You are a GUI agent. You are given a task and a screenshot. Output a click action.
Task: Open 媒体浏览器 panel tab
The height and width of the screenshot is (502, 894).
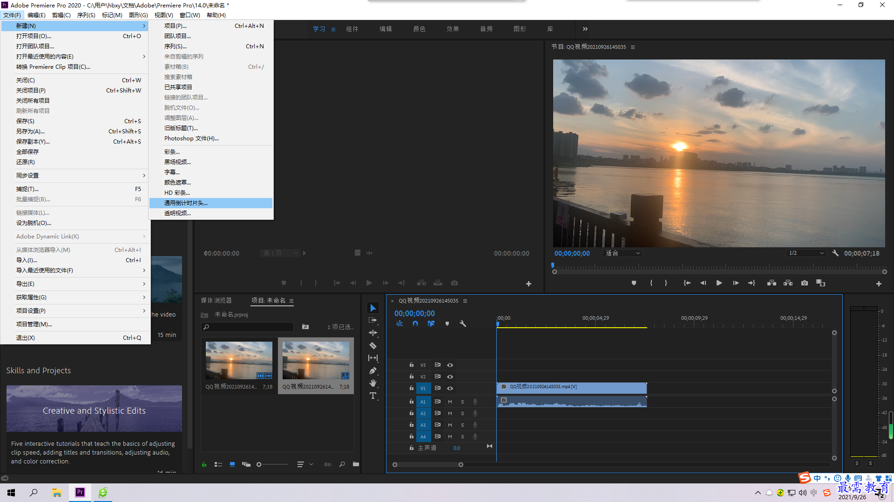point(216,301)
